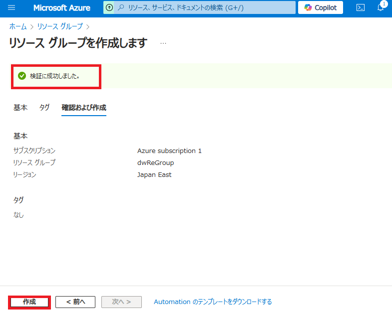Click the Azure subscription 1 value
This screenshot has width=392, height=314.
click(x=169, y=151)
